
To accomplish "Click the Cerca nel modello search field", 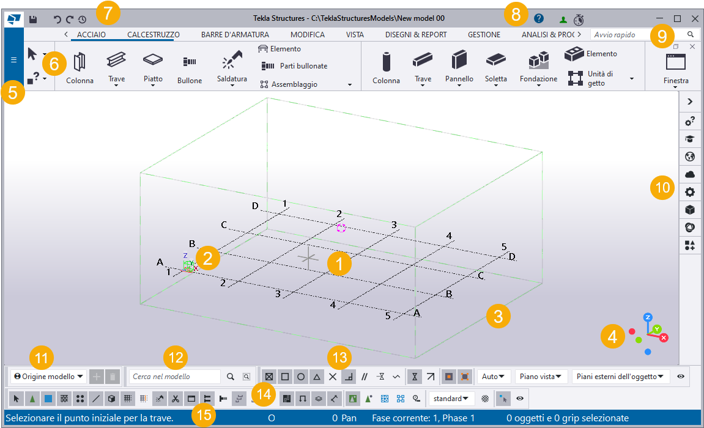I will (176, 377).
